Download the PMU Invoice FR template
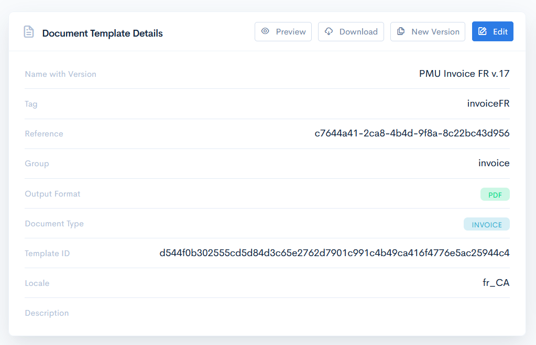The image size is (536, 345). tap(351, 31)
